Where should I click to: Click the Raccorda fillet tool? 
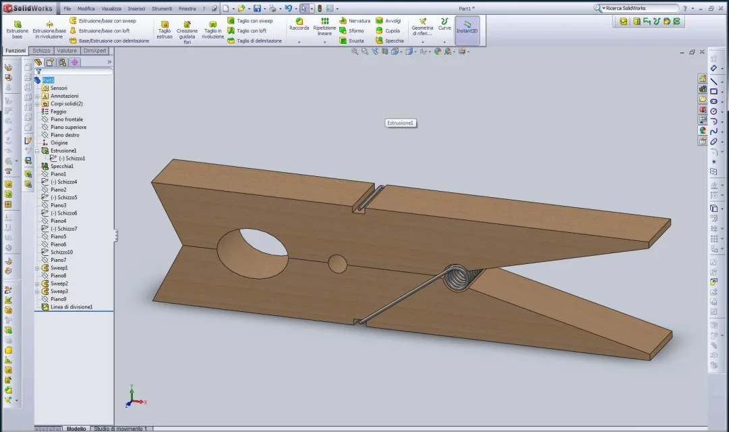tap(299, 24)
